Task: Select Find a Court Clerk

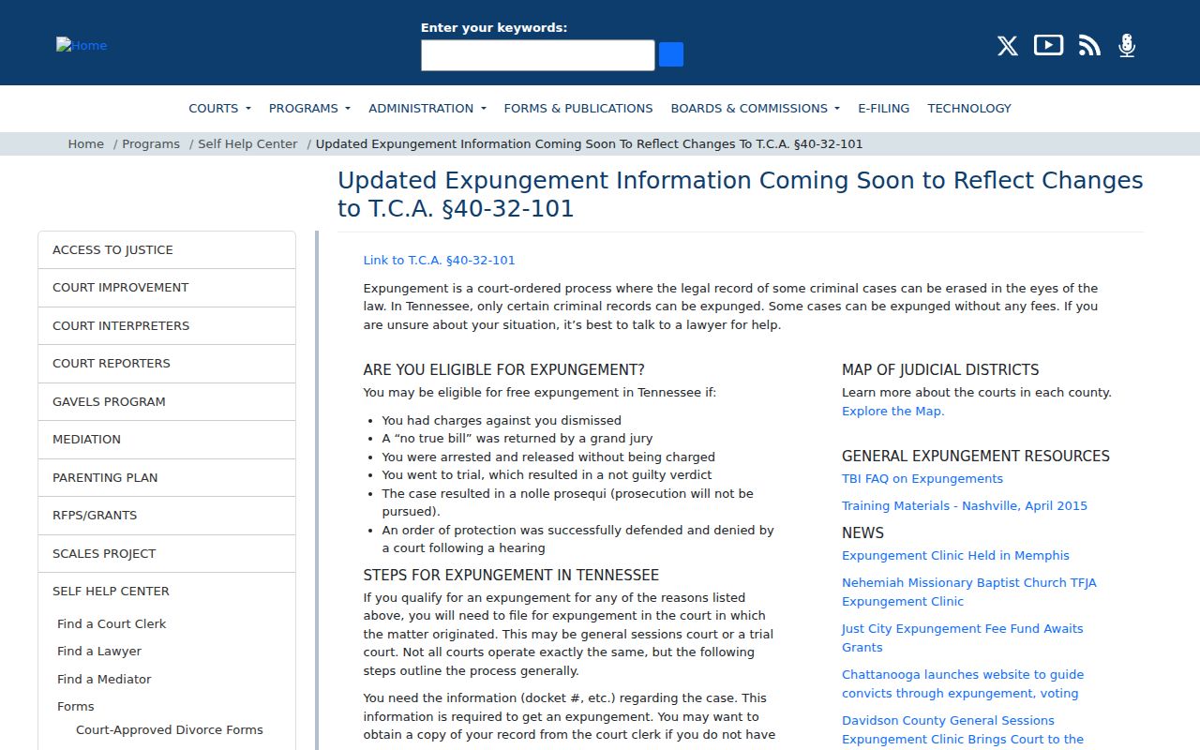Action: coord(112,623)
